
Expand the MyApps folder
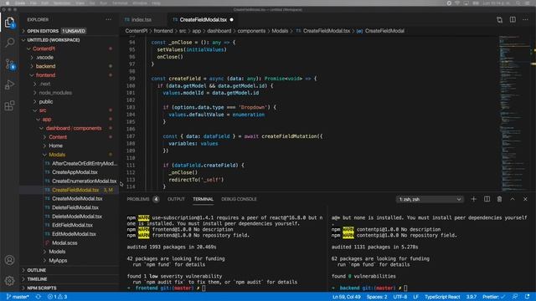69,260
